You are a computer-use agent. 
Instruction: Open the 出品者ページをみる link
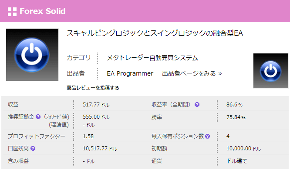pos(192,73)
